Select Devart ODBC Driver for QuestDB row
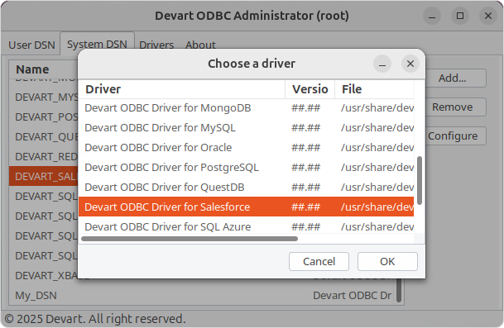This screenshot has width=504, height=328. tap(247, 188)
